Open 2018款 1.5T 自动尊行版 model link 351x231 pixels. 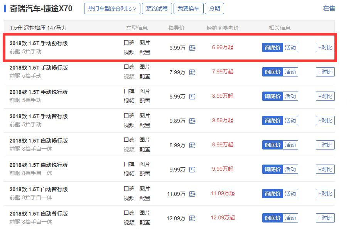(39, 214)
